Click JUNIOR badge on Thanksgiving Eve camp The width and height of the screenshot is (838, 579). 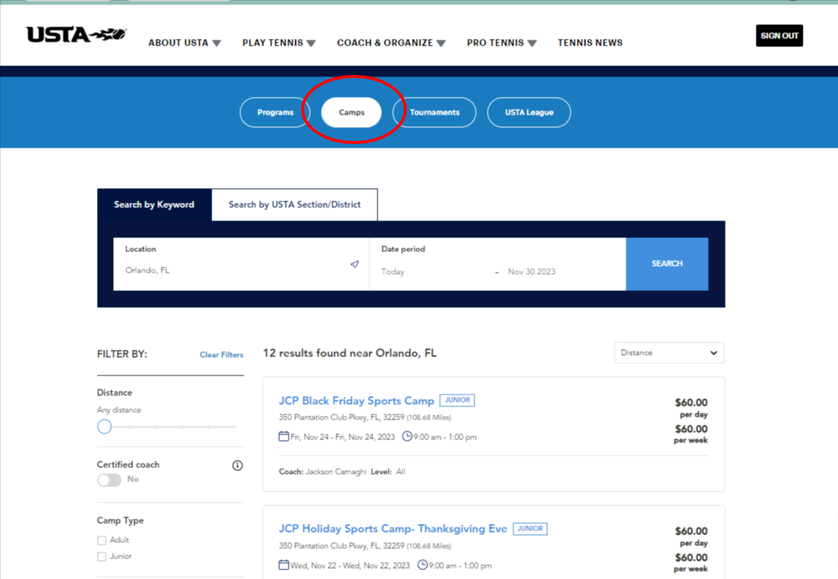pyautogui.click(x=530, y=528)
